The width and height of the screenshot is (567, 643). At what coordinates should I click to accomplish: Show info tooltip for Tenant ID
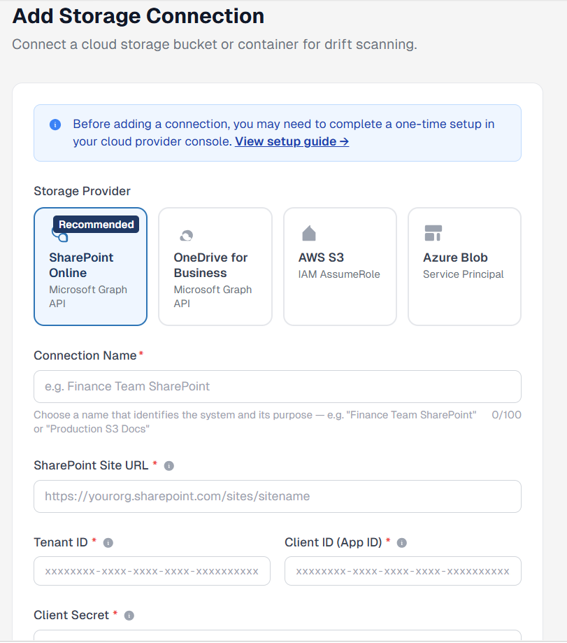108,543
